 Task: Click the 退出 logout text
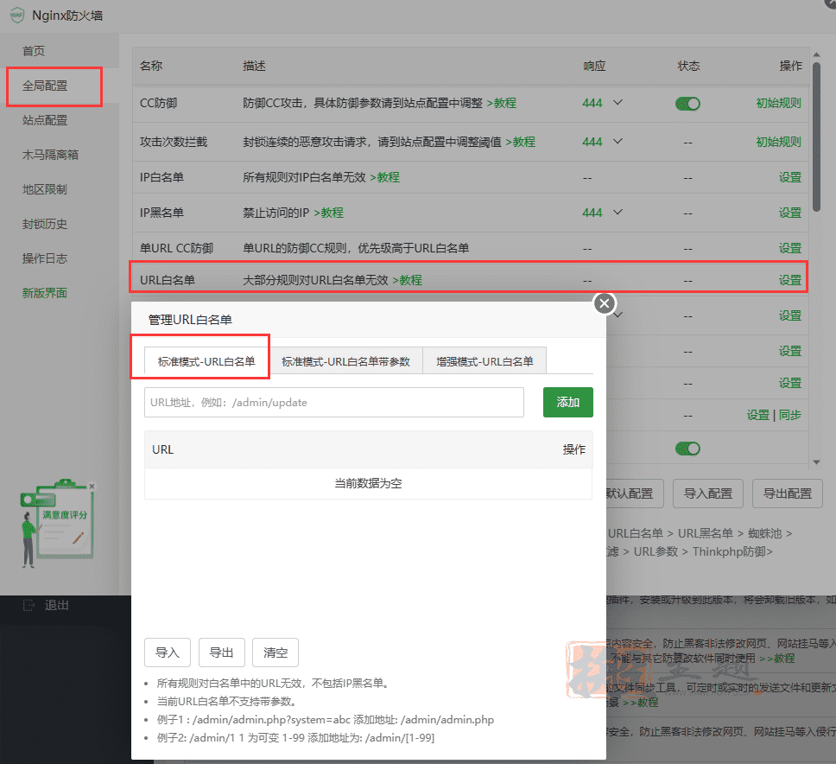coord(56,605)
